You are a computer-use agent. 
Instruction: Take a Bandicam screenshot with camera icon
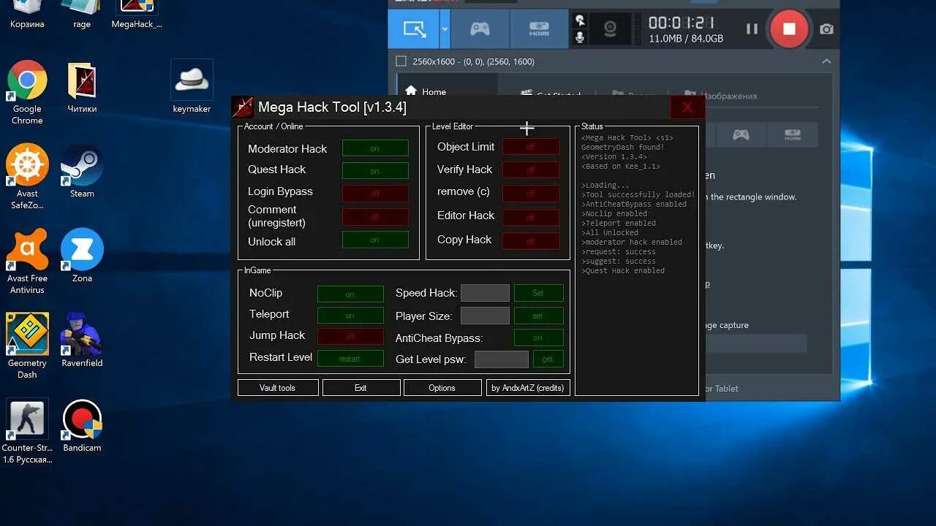826,29
